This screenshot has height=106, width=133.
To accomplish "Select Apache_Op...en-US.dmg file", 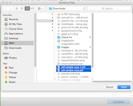I will pos(74,21).
